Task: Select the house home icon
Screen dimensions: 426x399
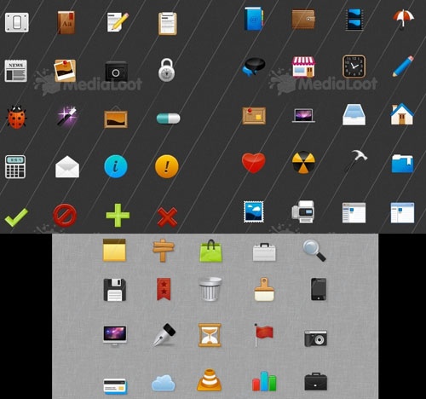Action: tap(402, 114)
